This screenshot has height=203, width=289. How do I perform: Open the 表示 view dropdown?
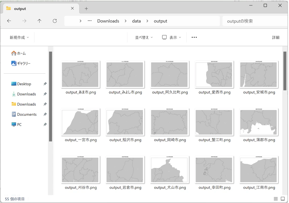[172, 37]
